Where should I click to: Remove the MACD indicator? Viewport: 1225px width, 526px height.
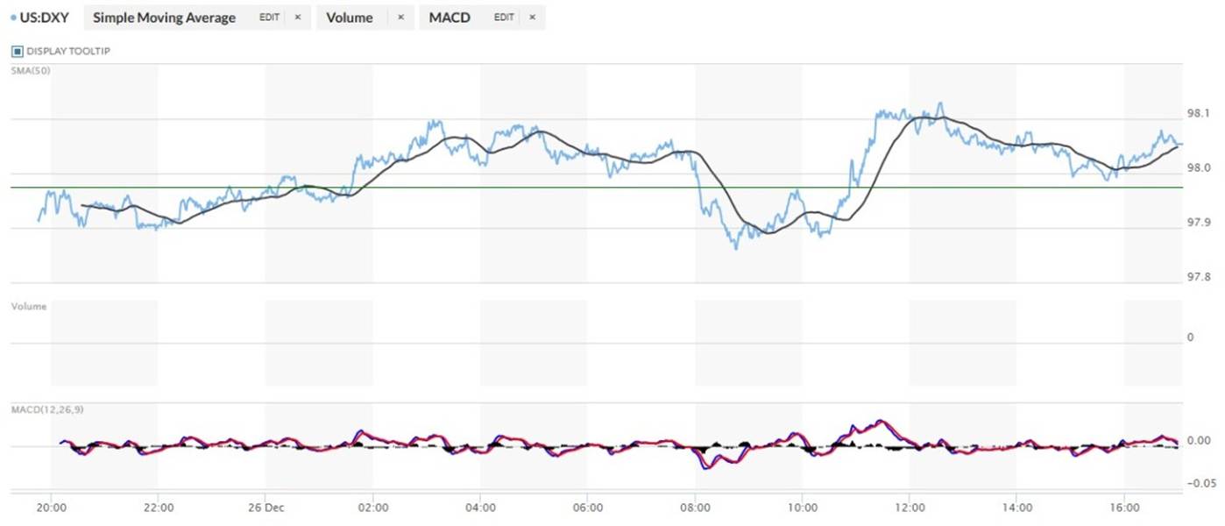tap(532, 18)
